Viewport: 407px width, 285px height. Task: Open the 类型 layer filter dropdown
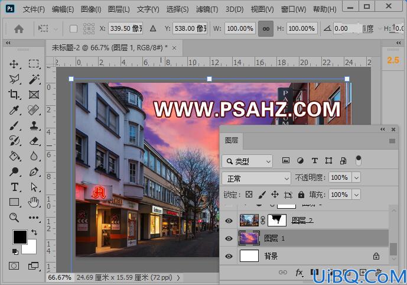(247, 161)
